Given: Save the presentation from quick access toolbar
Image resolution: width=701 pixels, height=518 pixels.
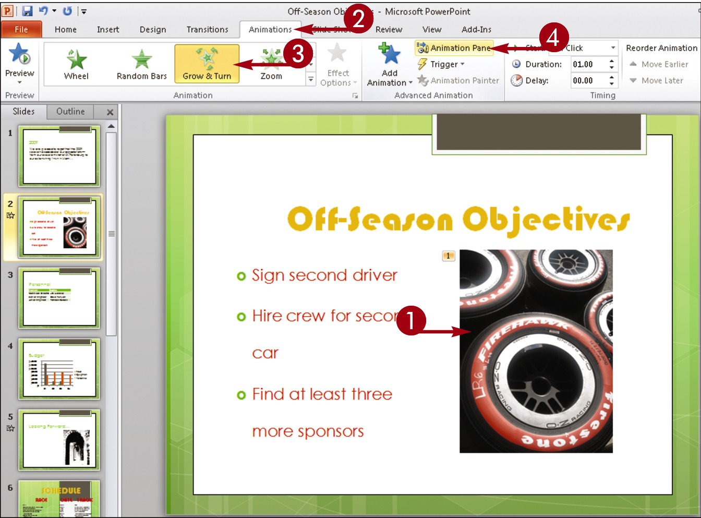Looking at the screenshot, I should click(x=28, y=11).
